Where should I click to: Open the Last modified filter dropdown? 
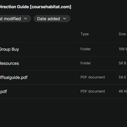click(16, 19)
